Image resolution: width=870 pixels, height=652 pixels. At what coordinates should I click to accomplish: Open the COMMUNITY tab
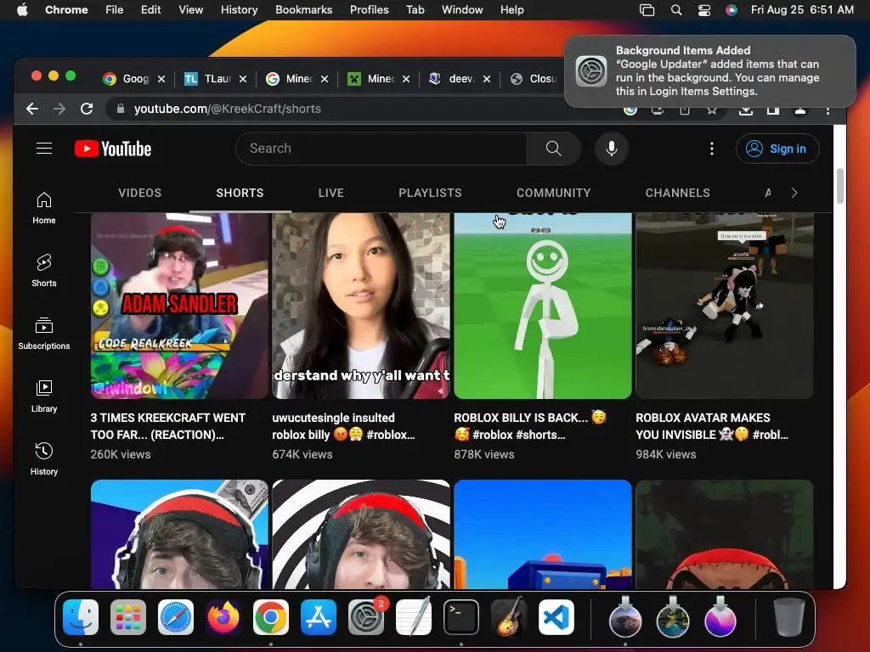[554, 193]
